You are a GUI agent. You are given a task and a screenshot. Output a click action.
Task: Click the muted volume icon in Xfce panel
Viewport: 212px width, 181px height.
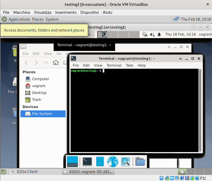coord(152,35)
